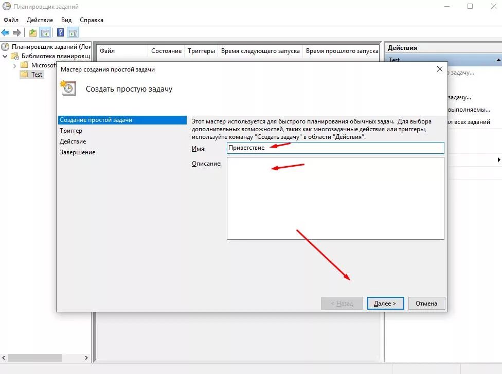The width and height of the screenshot is (502, 374).
Task: Toggle the Show/Hide action pane icon
Action: 73,32
